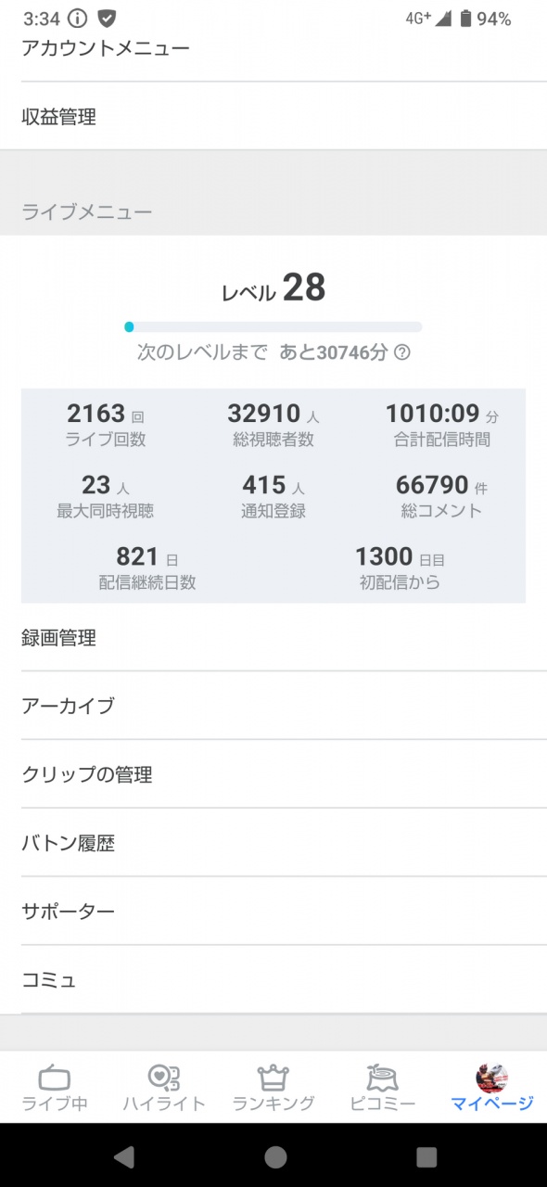Tap Android recent apps square button
The height and width of the screenshot is (1187, 547).
pyautogui.click(x=426, y=1155)
